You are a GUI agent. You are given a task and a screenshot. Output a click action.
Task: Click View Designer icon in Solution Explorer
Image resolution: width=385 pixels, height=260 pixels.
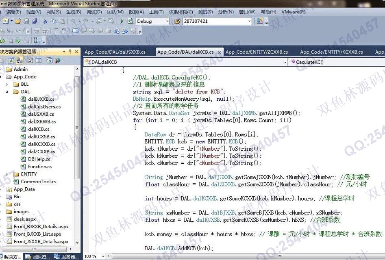[39, 61]
